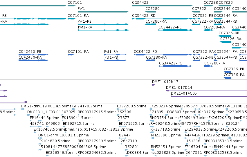Open EST label EK229549.5prime

tap(62, 153)
